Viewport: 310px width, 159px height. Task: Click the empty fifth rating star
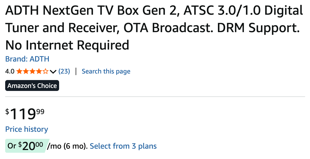(x=45, y=72)
